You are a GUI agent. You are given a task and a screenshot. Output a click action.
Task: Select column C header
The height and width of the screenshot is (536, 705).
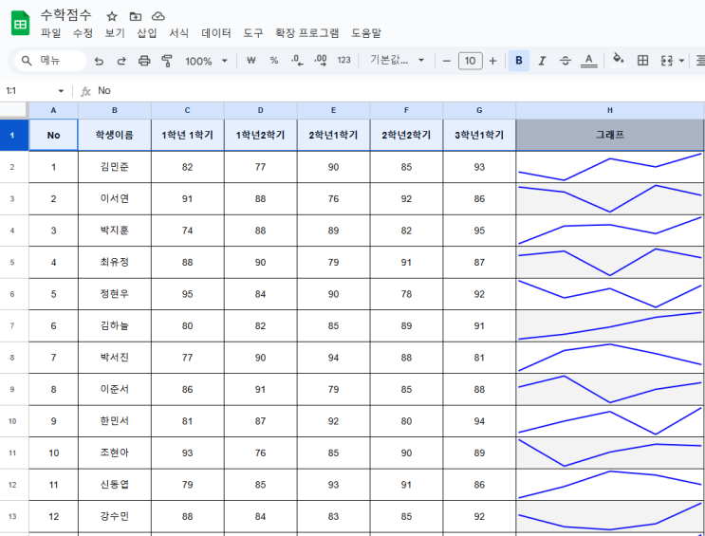click(188, 111)
